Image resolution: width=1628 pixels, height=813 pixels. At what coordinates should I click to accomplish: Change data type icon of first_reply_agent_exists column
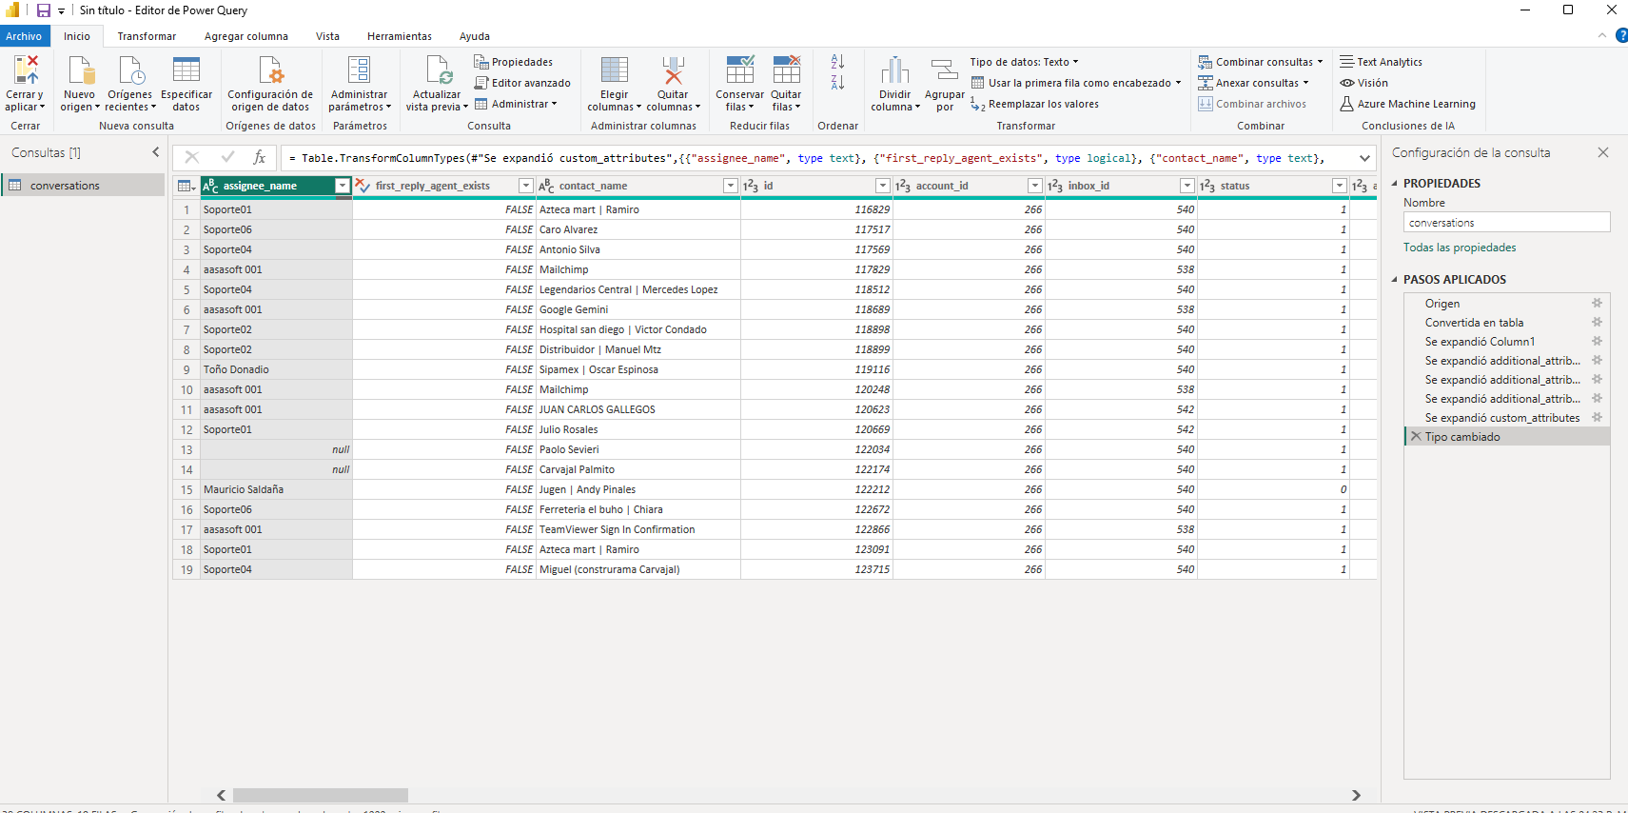pos(363,186)
